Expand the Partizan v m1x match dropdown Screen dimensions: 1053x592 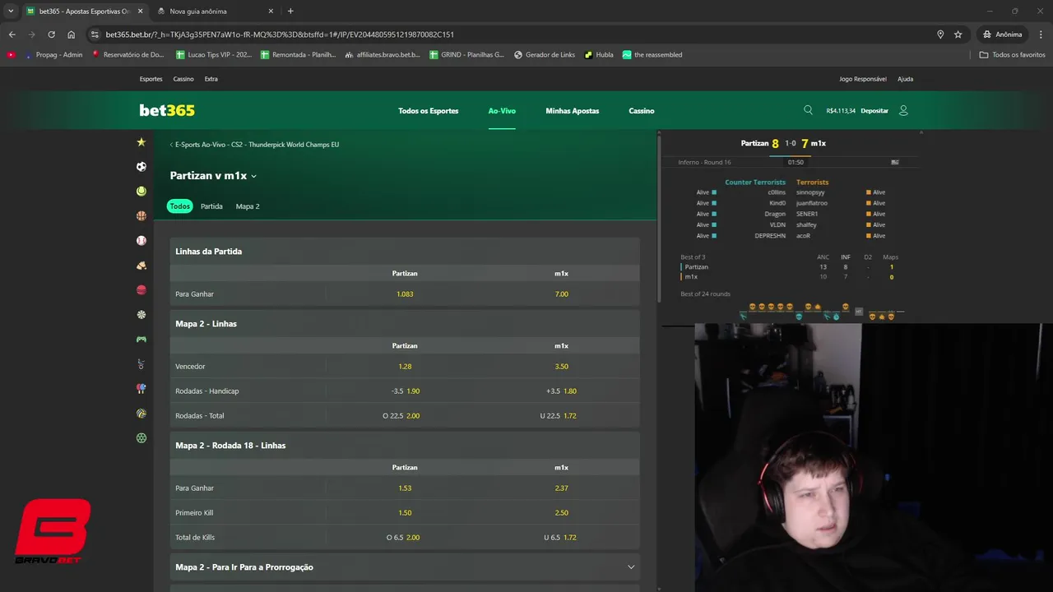[254, 176]
